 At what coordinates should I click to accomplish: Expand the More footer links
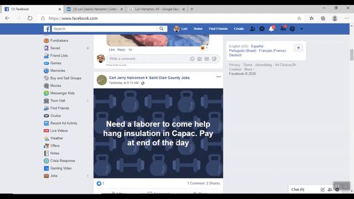click(249, 69)
